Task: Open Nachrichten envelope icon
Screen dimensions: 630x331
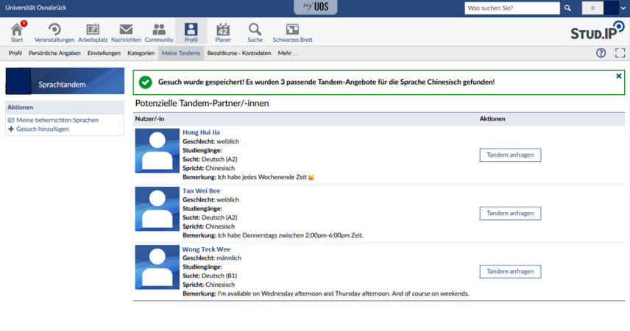Action: click(x=126, y=31)
